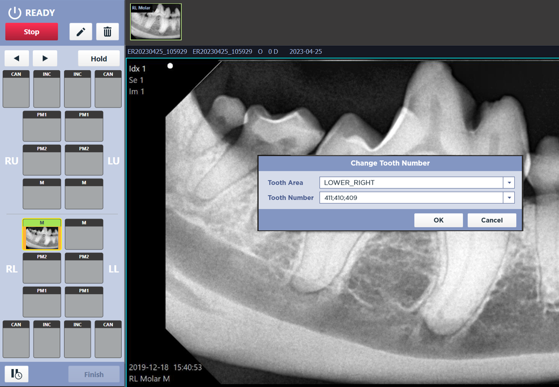Select the highlighted RL molar slot with image
The height and width of the screenshot is (387, 559).
(x=42, y=234)
